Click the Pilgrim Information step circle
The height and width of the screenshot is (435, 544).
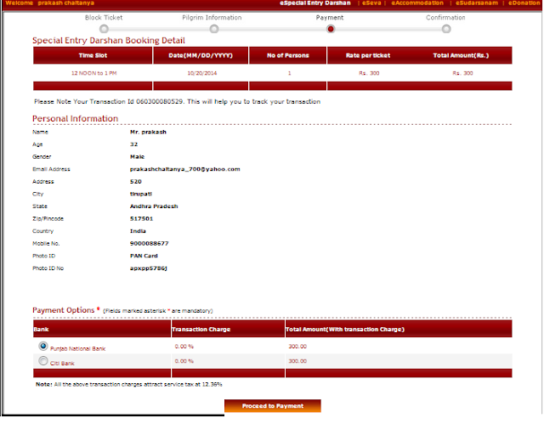tap(214, 29)
